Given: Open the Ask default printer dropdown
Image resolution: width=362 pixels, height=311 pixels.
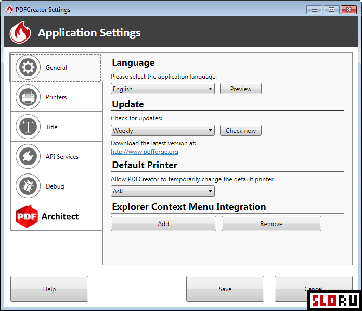Looking at the screenshot, I should coord(163,191).
